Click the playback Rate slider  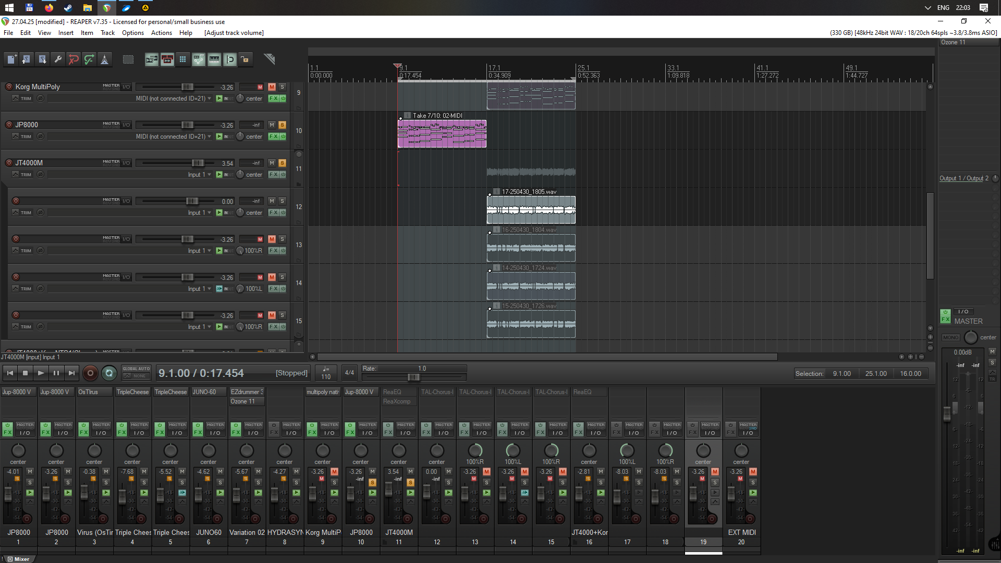tap(413, 377)
